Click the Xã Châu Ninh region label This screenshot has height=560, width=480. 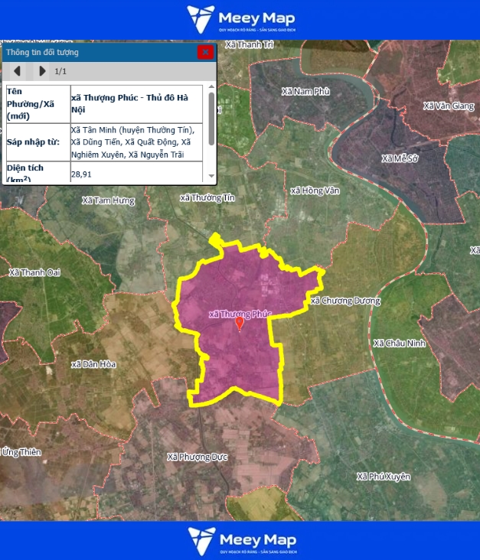[399, 343]
